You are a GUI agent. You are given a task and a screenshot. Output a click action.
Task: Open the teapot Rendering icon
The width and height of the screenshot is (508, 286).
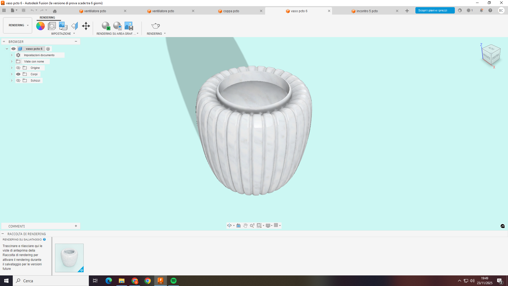(155, 26)
